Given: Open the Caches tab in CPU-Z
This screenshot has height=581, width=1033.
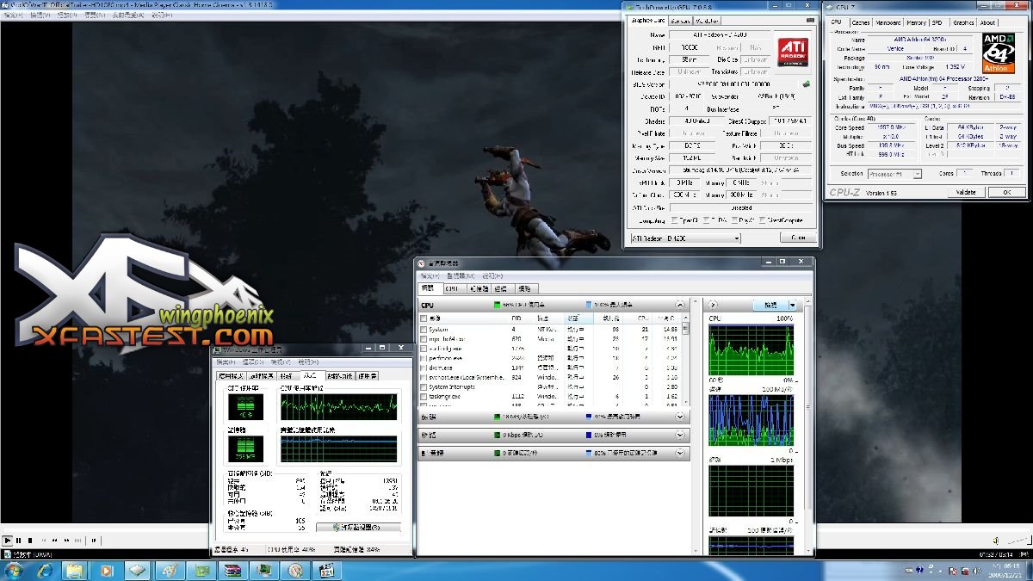Looking at the screenshot, I should [861, 22].
